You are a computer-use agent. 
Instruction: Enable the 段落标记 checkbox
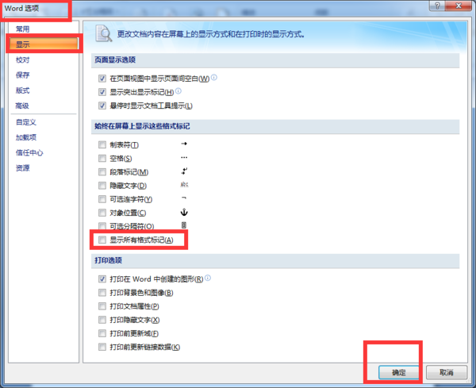coord(102,172)
